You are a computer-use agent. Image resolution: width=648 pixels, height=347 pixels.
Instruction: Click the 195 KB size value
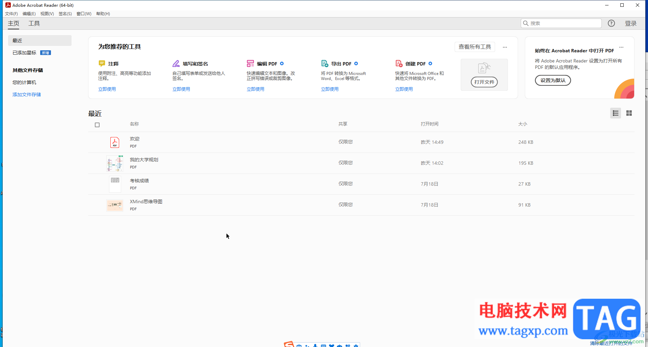coord(526,163)
